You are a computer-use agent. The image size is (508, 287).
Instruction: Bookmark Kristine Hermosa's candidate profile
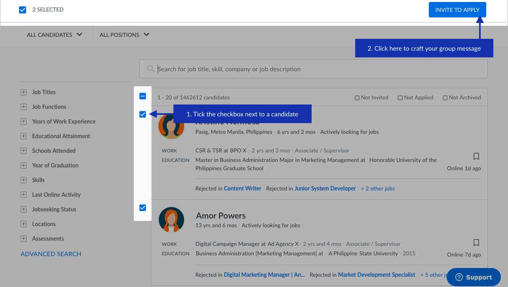[476, 156]
